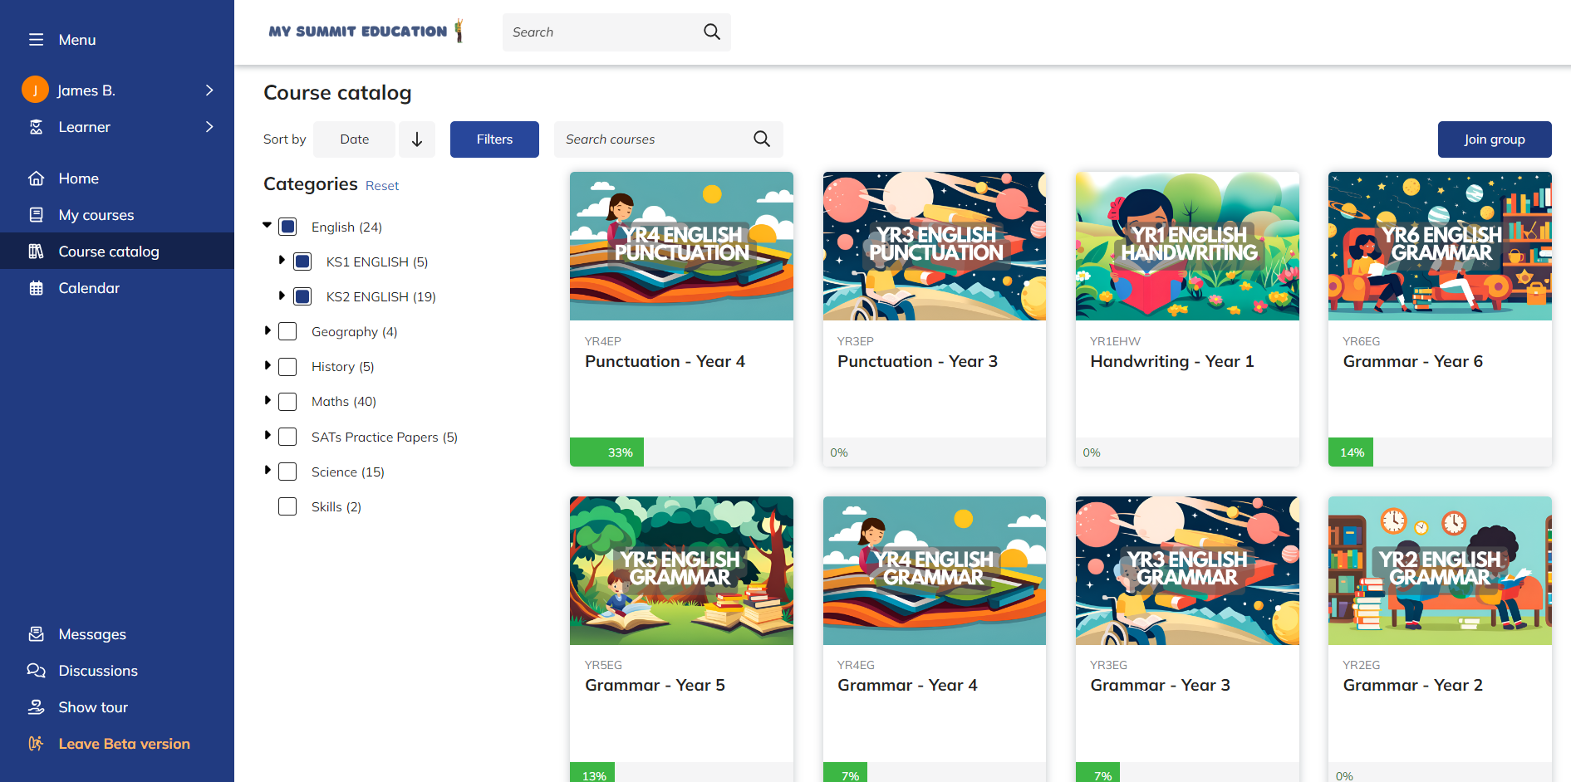This screenshot has height=782, width=1571.
Task: Click the Course catalog books icon
Action: point(36,252)
